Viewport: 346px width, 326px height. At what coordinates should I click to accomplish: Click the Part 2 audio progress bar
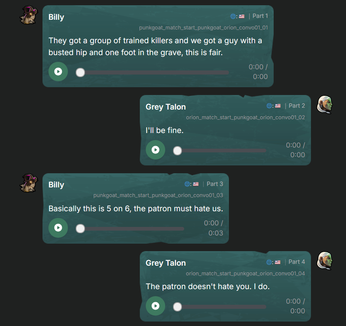222,151
